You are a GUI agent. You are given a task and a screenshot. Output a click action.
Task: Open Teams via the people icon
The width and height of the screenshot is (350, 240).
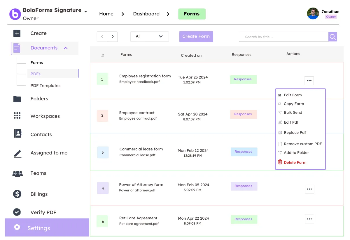[17, 173]
